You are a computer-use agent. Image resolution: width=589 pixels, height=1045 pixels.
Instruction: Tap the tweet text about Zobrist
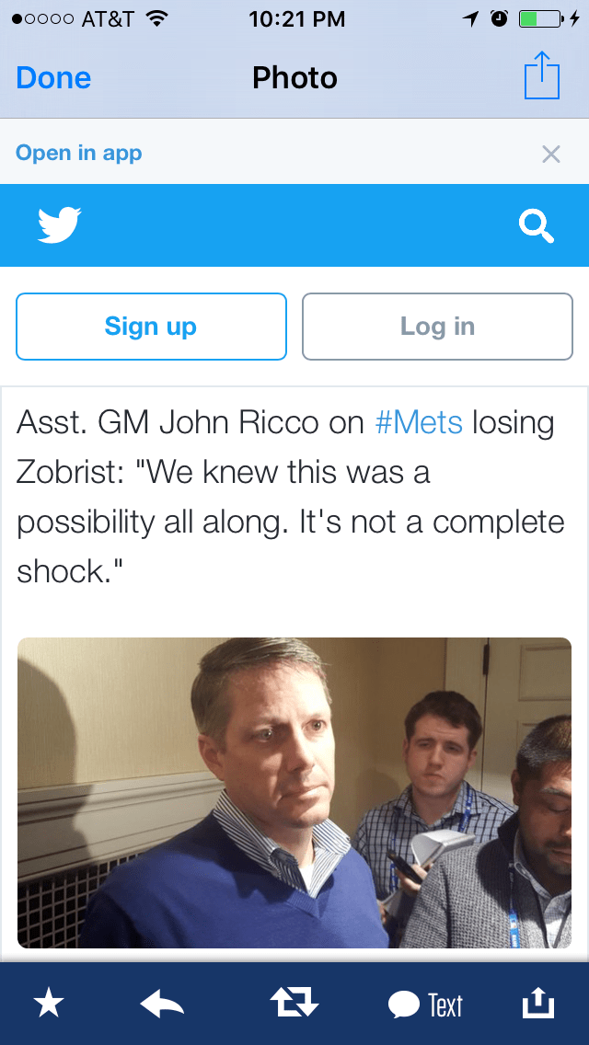click(x=291, y=497)
